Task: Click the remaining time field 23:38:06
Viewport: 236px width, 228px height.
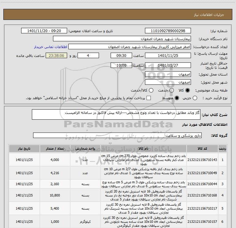Action: (x=56, y=55)
